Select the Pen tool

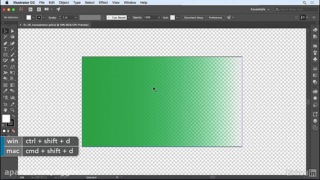click(5, 43)
